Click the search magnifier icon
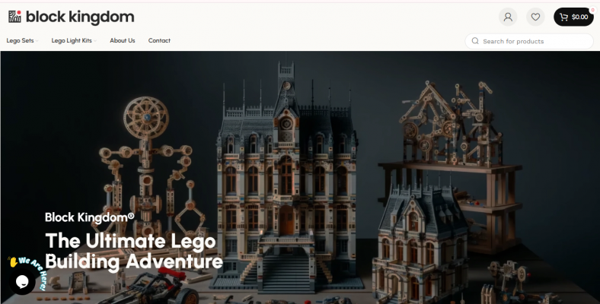Screen dimensions: 600x304 475,41
